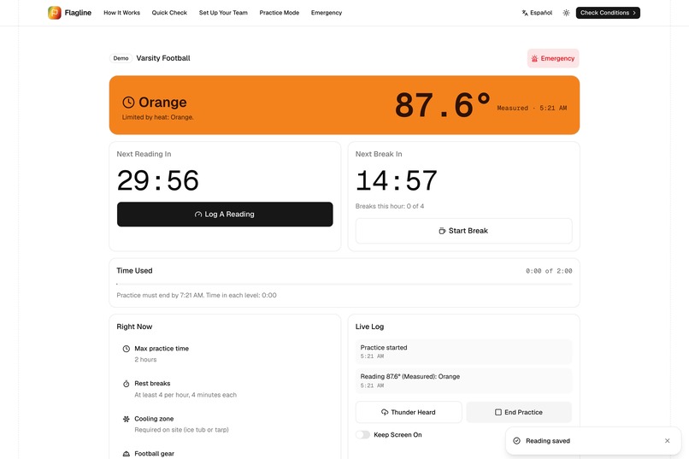Click the siren icon in Emergency button

(x=534, y=58)
